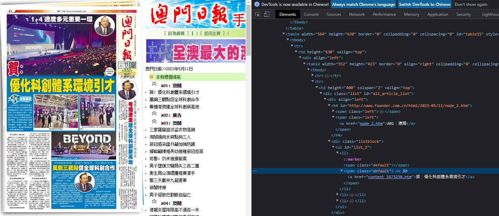Click Always match Chrome's language button

click(x=363, y=4)
